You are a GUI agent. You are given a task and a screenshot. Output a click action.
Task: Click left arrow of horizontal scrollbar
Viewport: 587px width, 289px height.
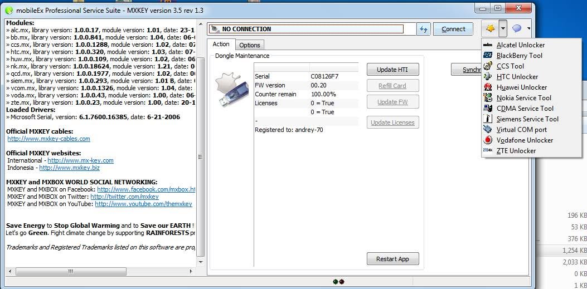tap(9, 271)
